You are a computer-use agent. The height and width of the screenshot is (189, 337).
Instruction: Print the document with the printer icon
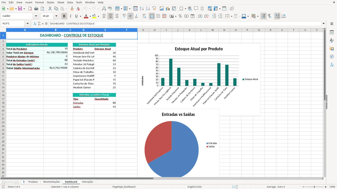coord(36,8)
